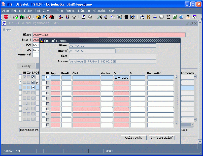203x156 pixels.
Task: Click the round clock-like toolbar icon
Action: pos(162,17)
